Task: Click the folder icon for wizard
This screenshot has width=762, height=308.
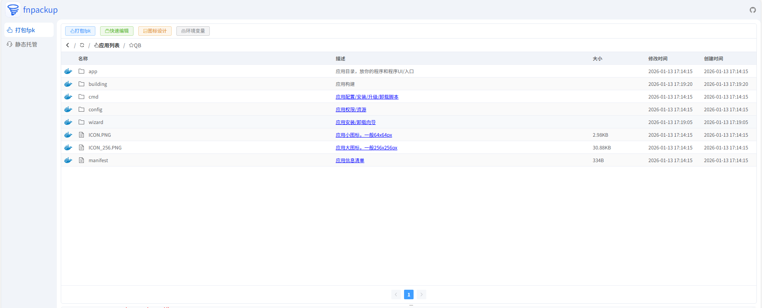Action: point(81,122)
